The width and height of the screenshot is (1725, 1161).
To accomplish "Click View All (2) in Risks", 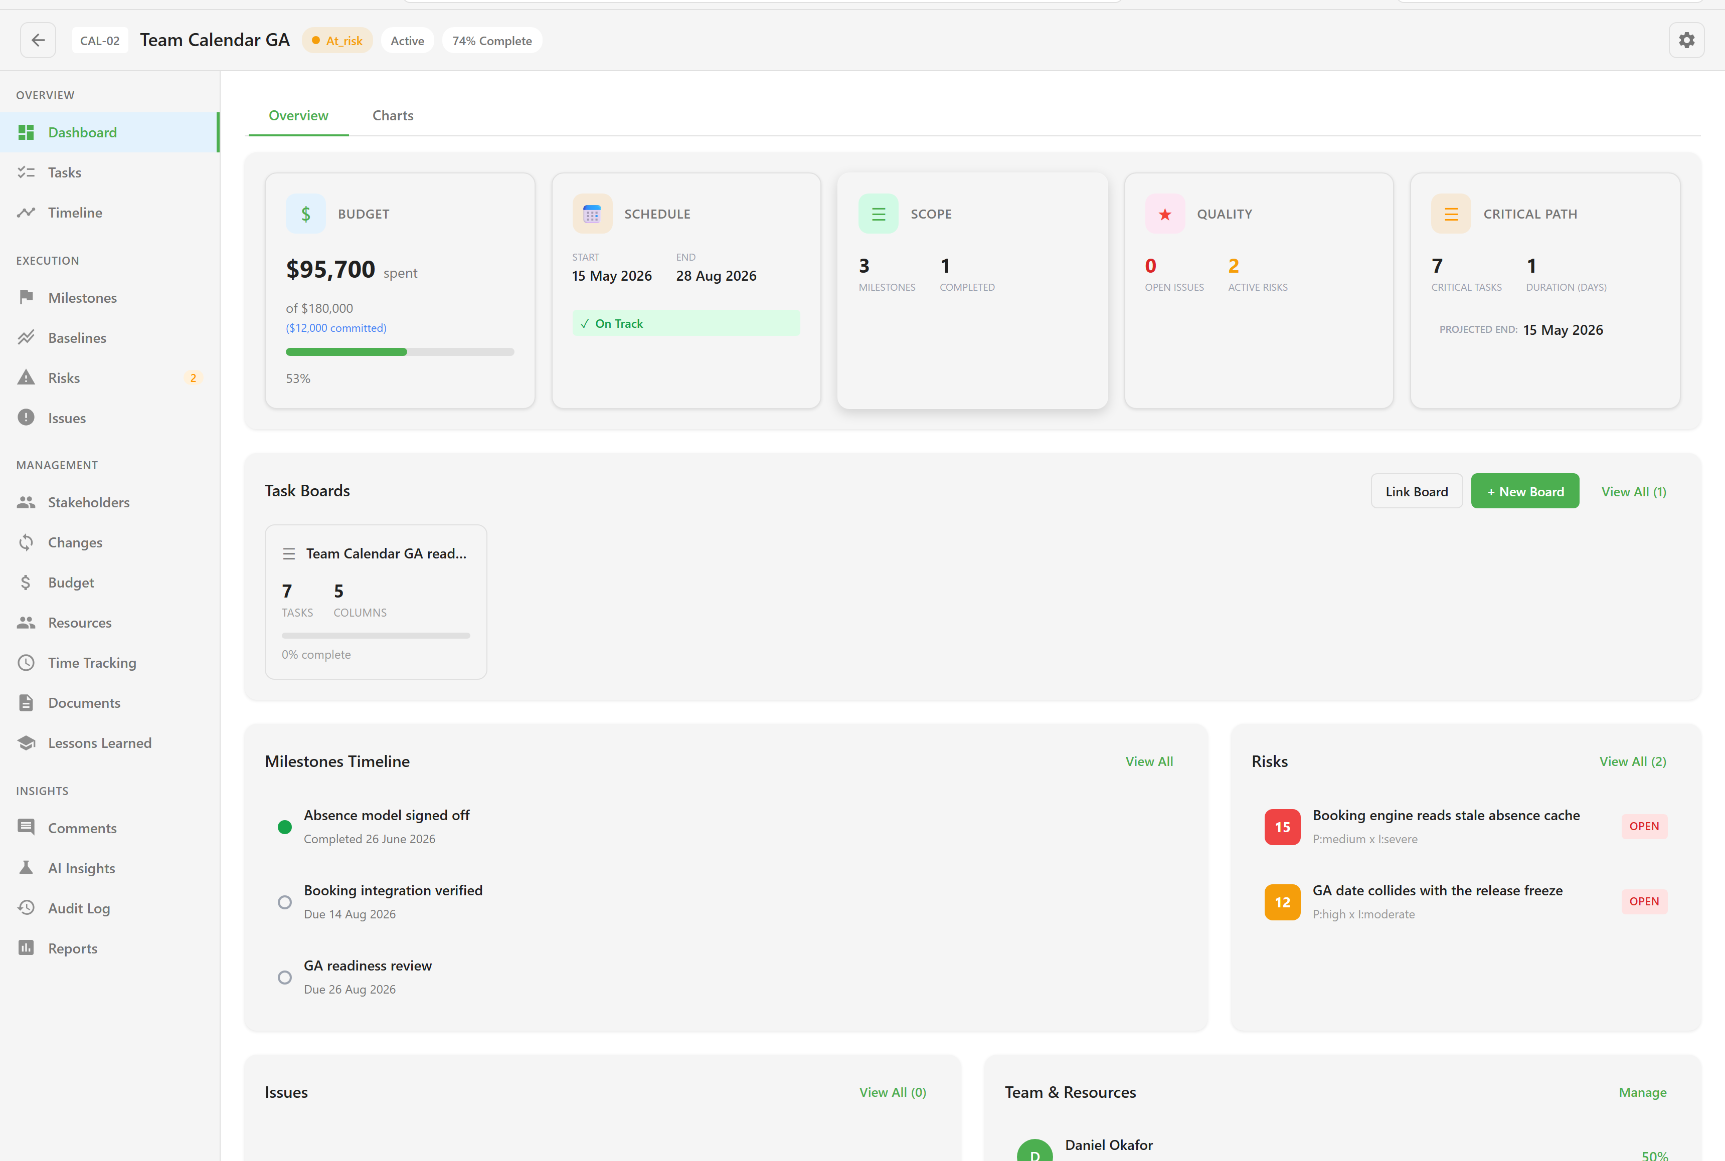I will click(1632, 761).
